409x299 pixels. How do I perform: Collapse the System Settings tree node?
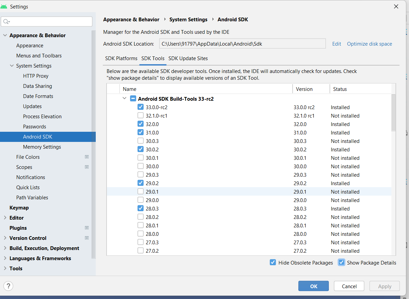point(12,66)
